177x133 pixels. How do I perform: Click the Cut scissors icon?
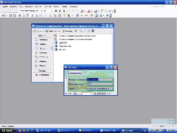click(32, 15)
